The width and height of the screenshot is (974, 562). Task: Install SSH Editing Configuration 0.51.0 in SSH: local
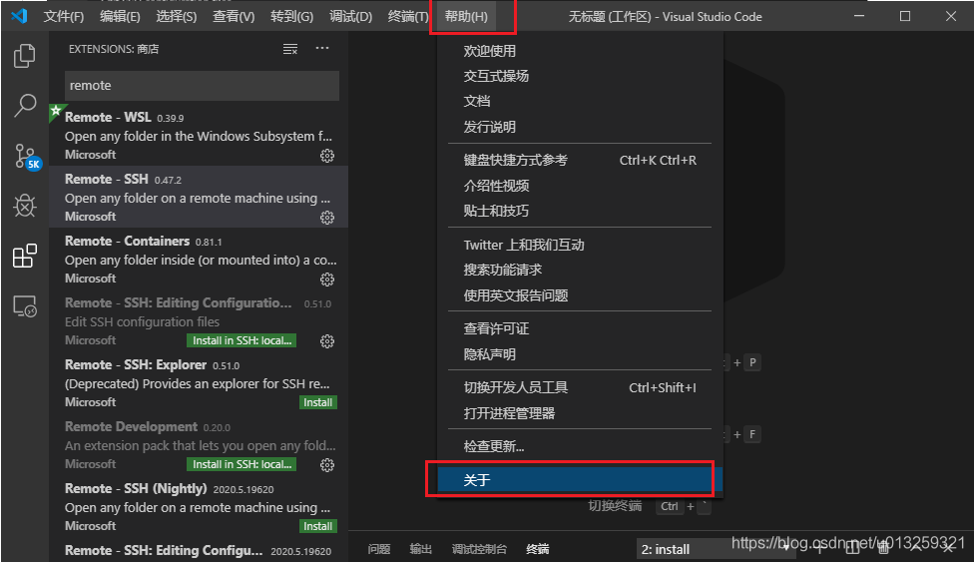pos(242,340)
